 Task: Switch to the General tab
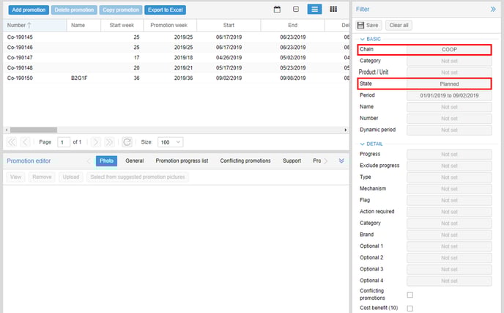tap(134, 161)
